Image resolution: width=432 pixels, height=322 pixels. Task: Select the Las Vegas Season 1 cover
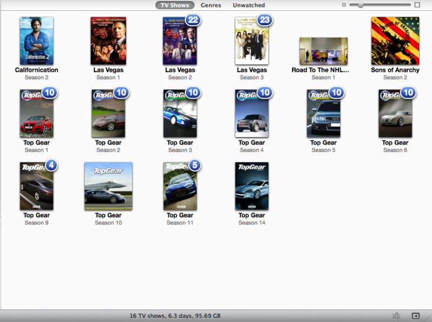109,41
